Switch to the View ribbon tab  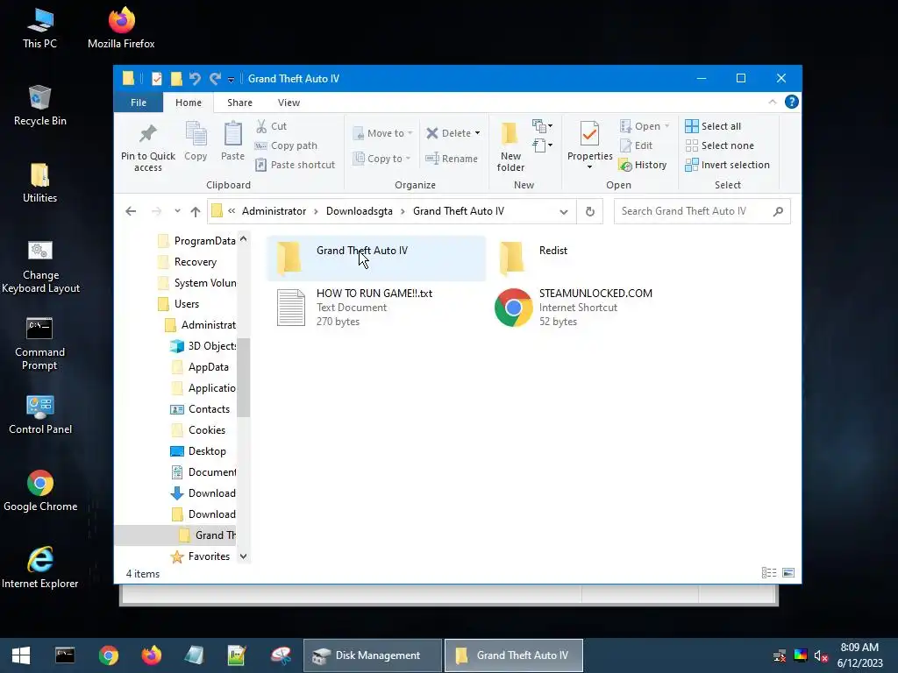[x=289, y=103]
